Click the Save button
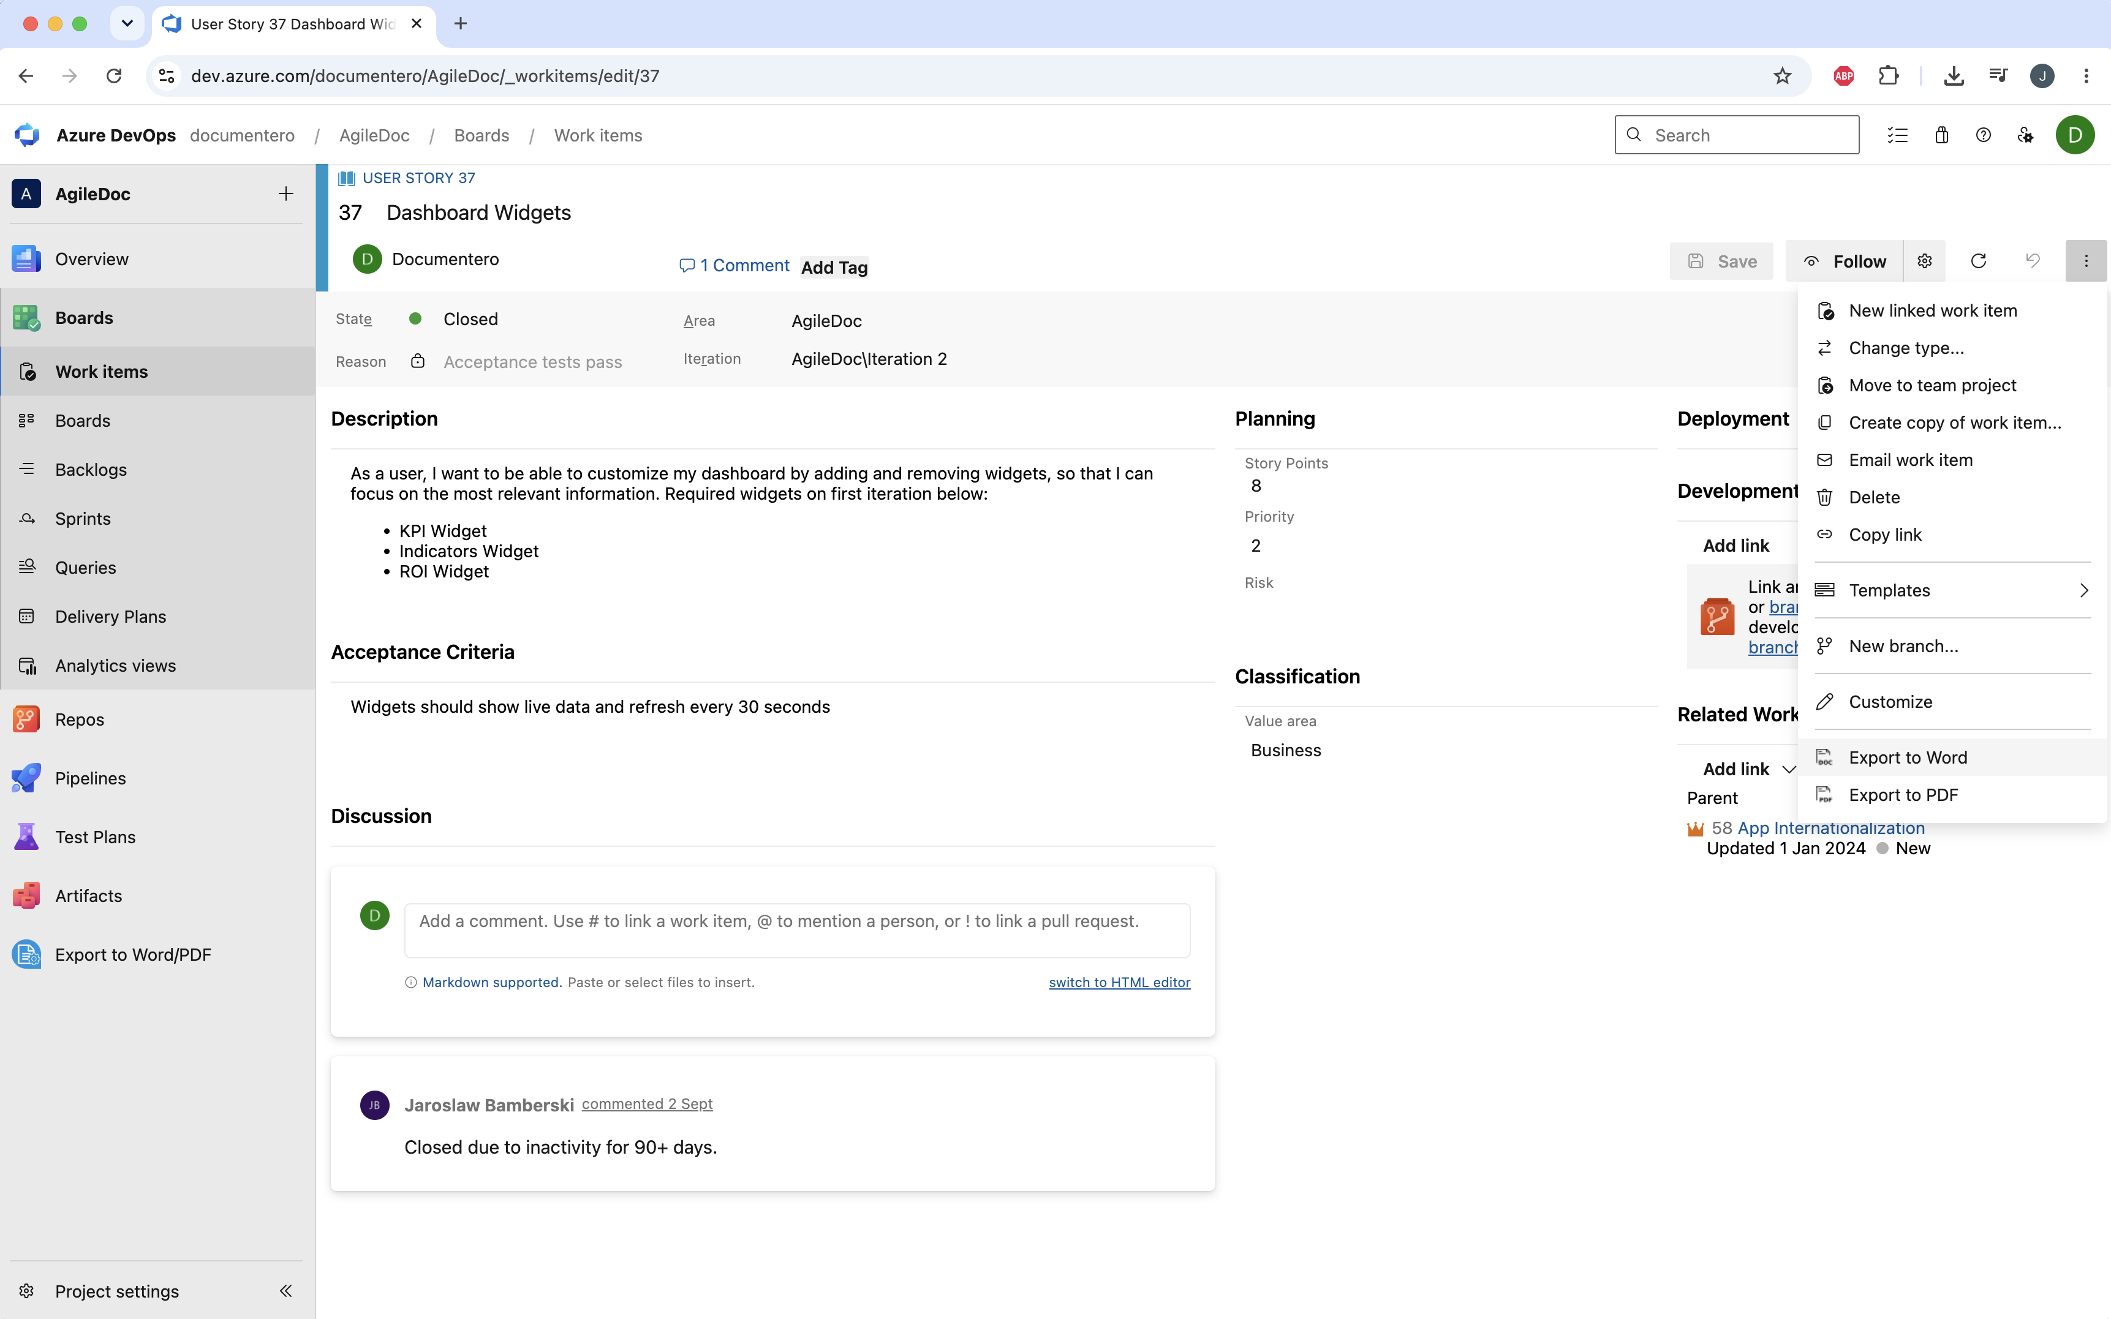Viewport: 2111px width, 1319px height. click(1721, 261)
